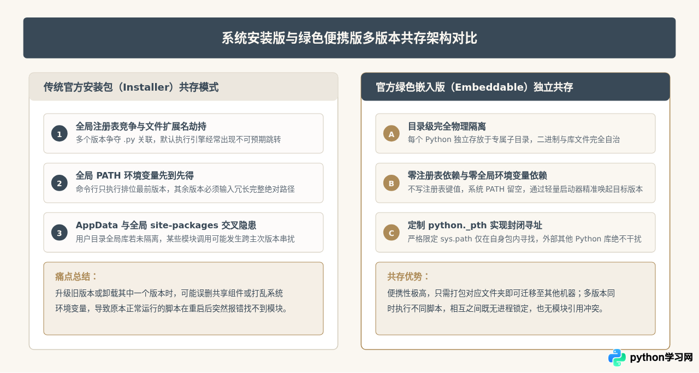The width and height of the screenshot is (699, 373).
Task: Click the letter A circle badge
Action: coord(392,133)
